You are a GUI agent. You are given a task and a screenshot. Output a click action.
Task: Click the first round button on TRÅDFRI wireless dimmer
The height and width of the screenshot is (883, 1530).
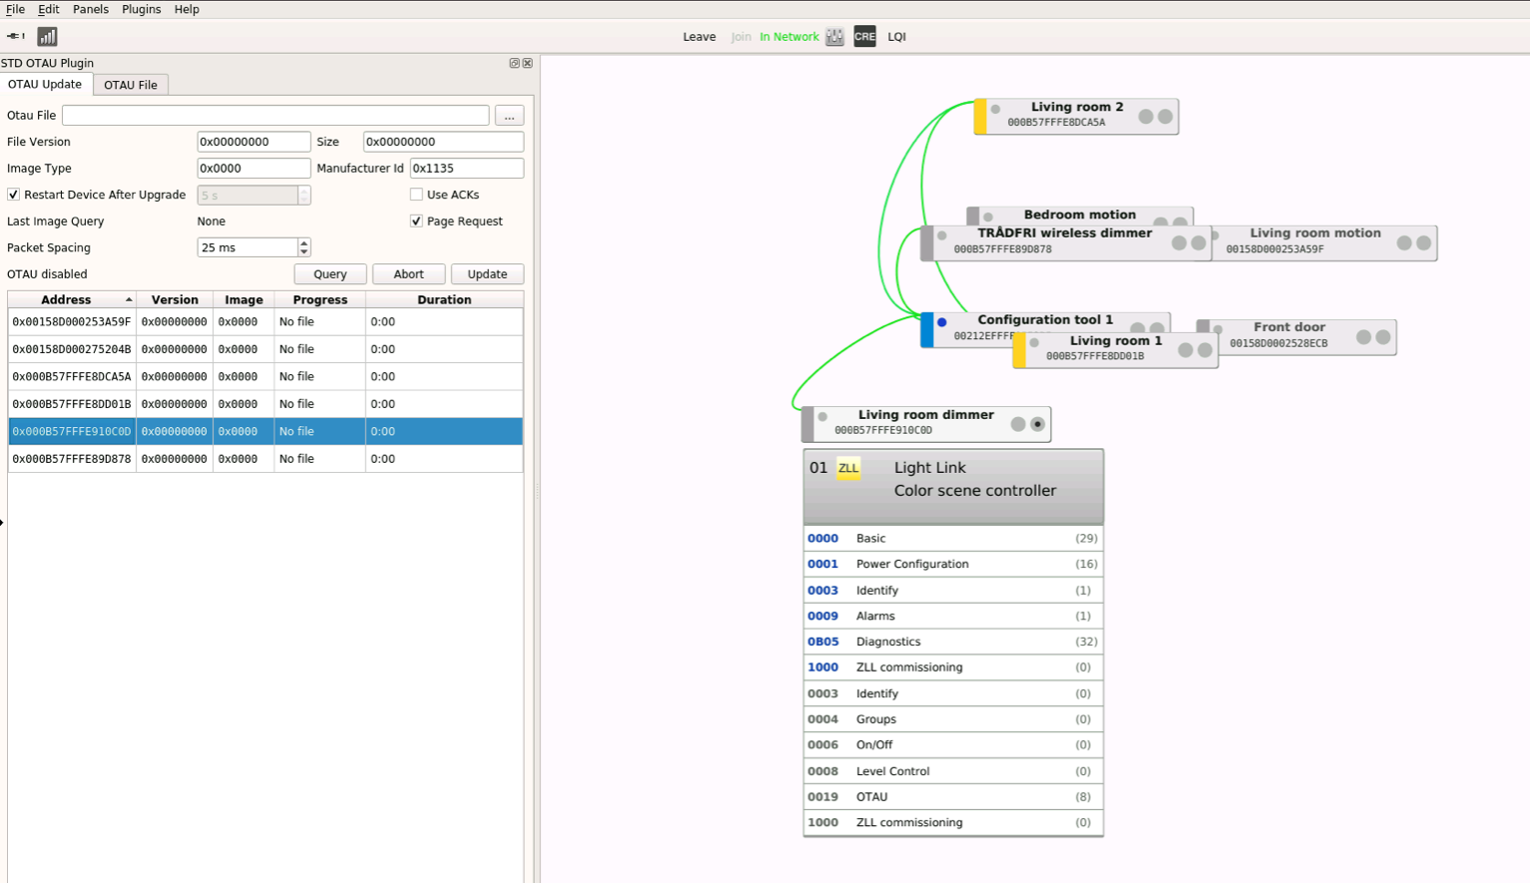(1179, 242)
